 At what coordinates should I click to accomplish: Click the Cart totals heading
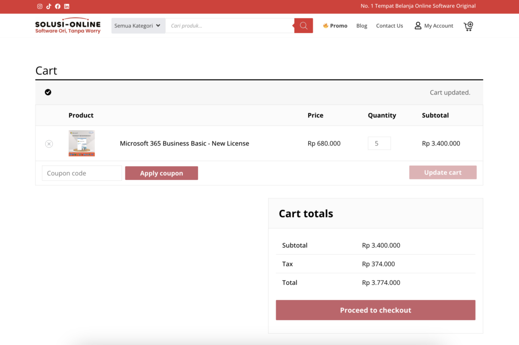pos(306,213)
